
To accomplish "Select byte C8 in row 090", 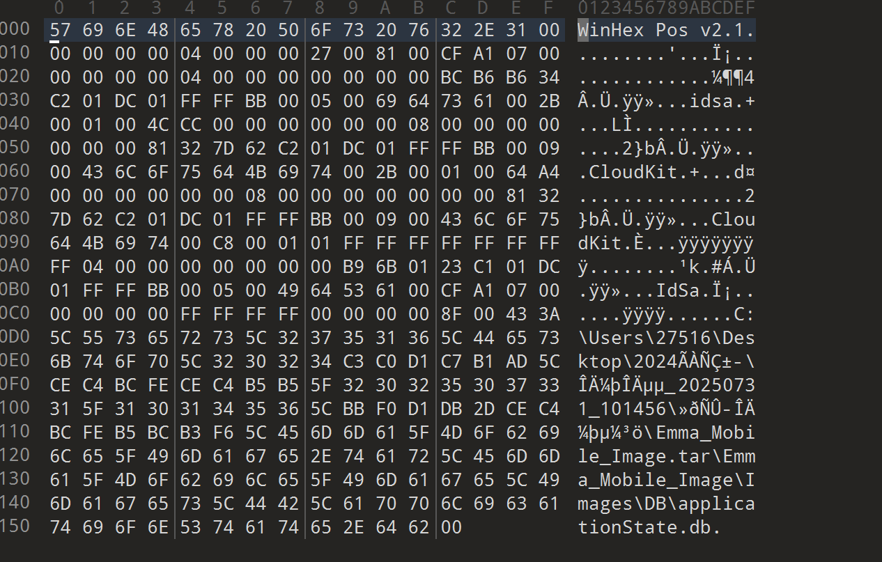I will (222, 243).
